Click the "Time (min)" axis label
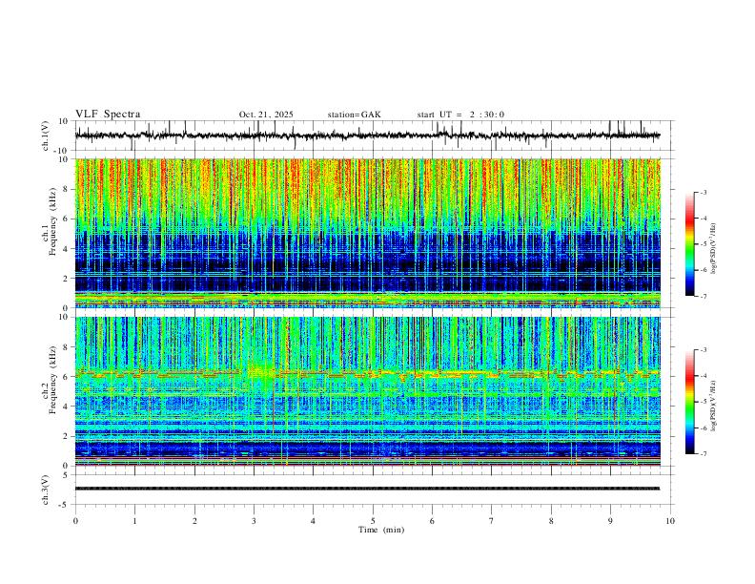Image resolution: width=755 pixels, height=584 pixels. (381, 530)
